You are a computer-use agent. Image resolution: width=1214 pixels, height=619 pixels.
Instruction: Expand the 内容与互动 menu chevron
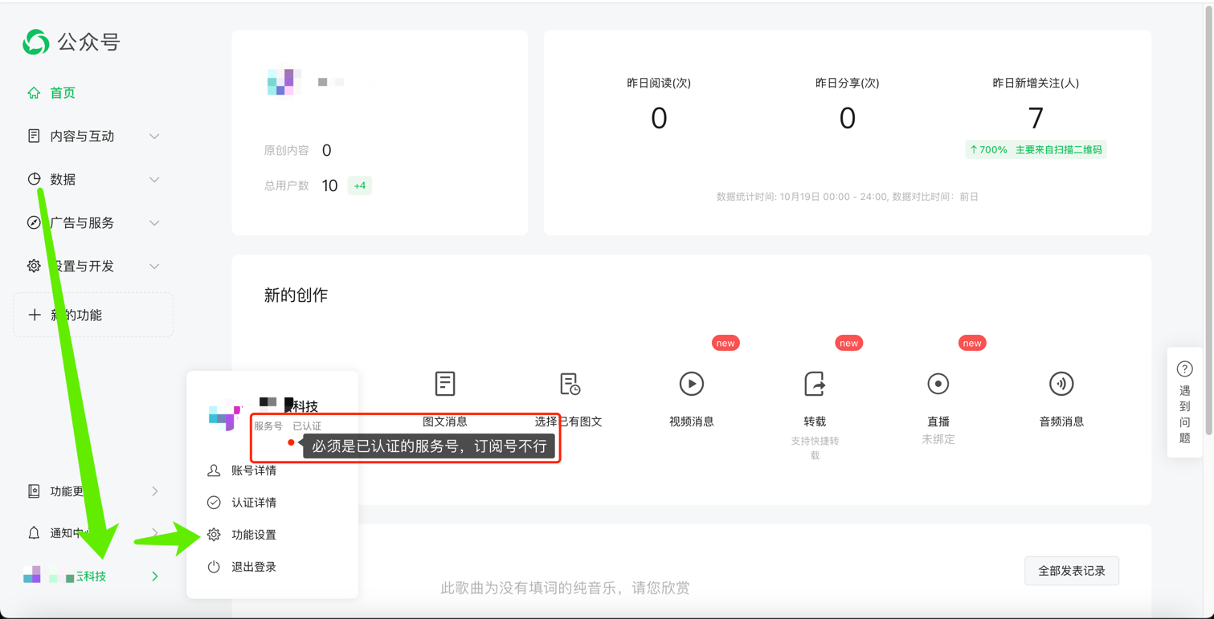[x=154, y=136]
